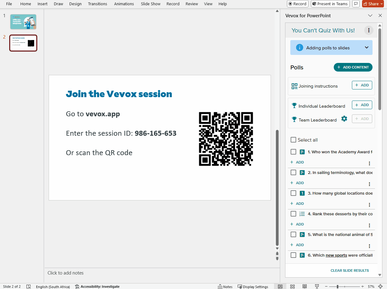Toggle Notes in the status bar
The image size is (387, 289).
coord(225,287)
